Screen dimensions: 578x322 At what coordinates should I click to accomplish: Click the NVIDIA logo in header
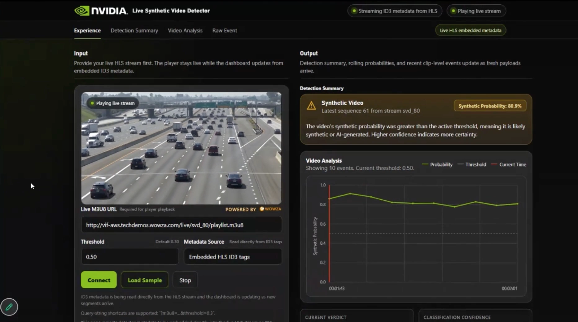101,11
